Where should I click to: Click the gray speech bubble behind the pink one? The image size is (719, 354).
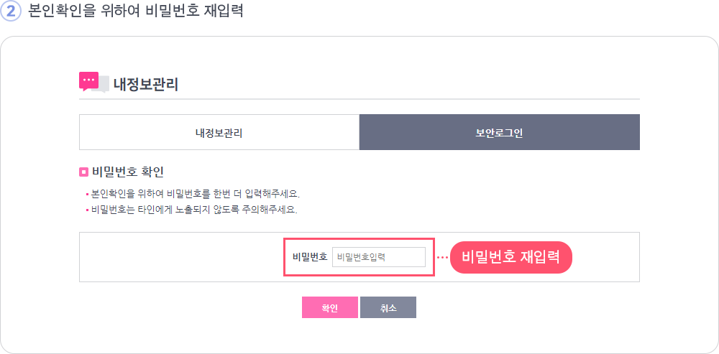103,85
